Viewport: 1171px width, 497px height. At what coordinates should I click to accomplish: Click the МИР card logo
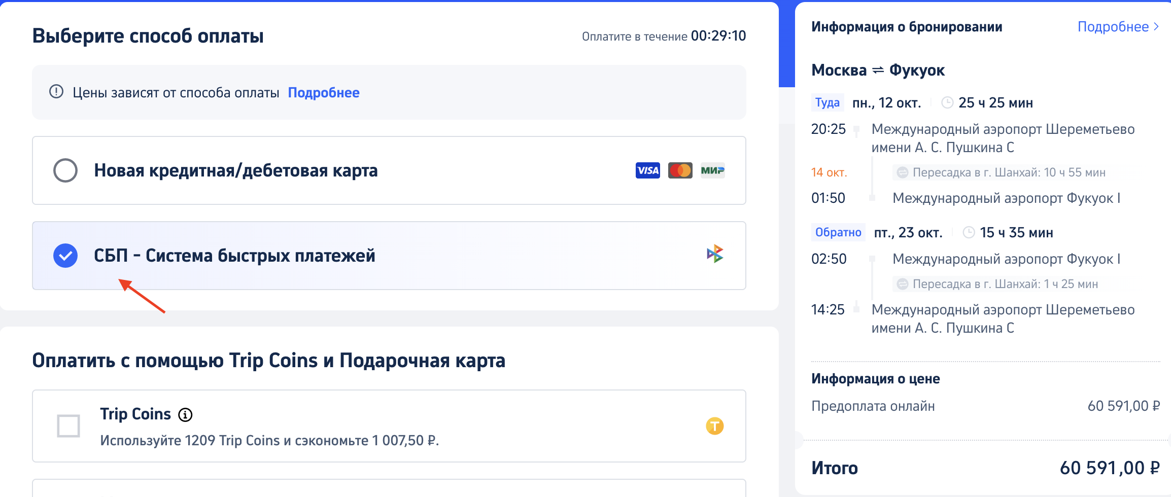712,170
